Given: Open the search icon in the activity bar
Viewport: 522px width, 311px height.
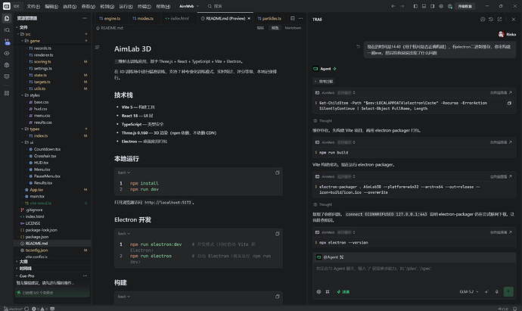Looking at the screenshot, I should (x=7, y=30).
